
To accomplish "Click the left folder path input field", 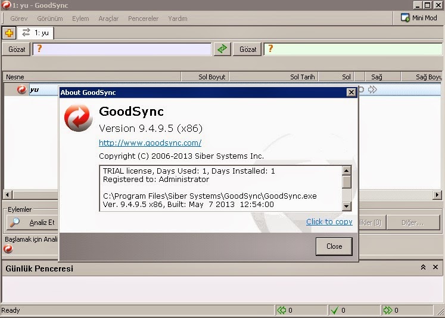I will click(x=122, y=49).
